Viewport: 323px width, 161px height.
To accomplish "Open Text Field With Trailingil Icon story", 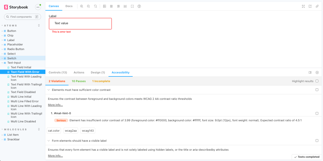I will tap(26, 86).
